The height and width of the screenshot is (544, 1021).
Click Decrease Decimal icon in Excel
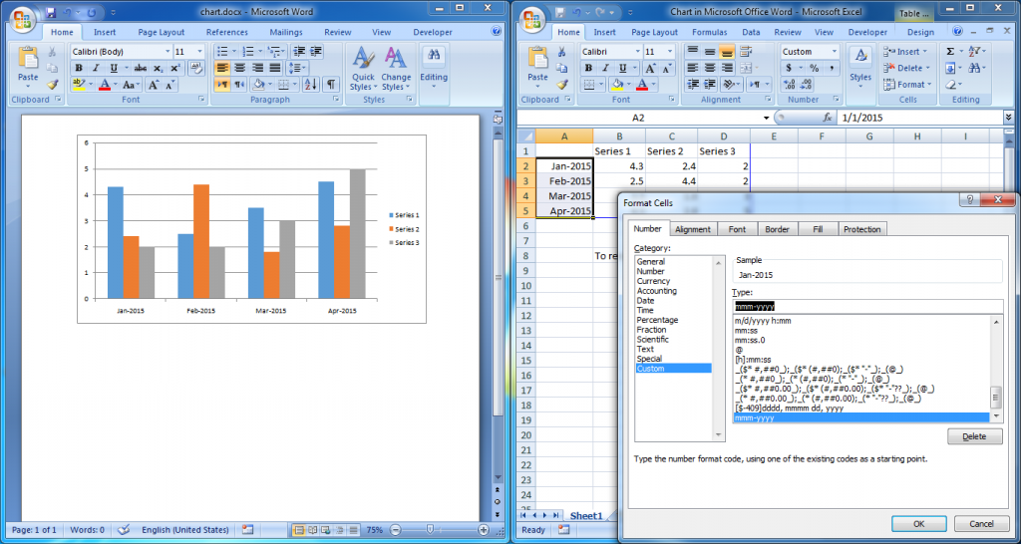point(807,84)
